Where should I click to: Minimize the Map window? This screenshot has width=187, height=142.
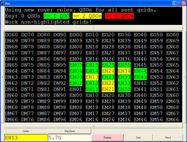pyautogui.click(x=175, y=3)
